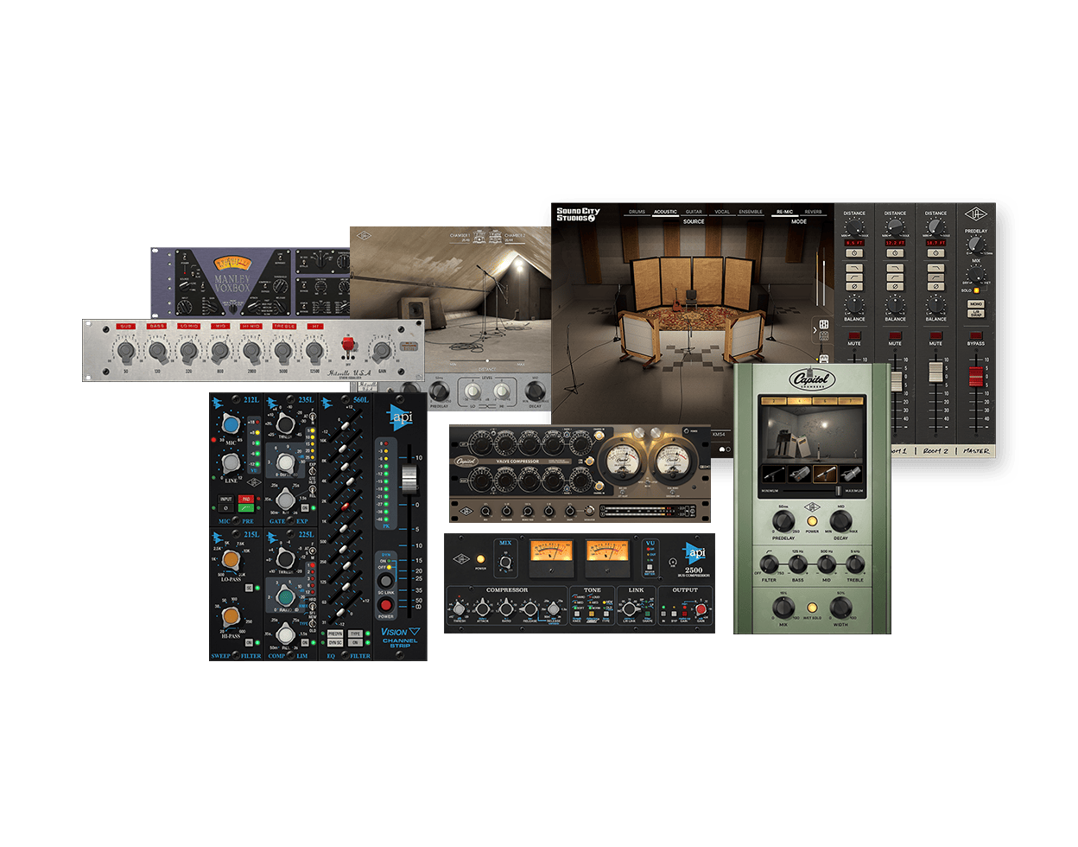Switch to the Reverb mode tab

[x=813, y=212]
